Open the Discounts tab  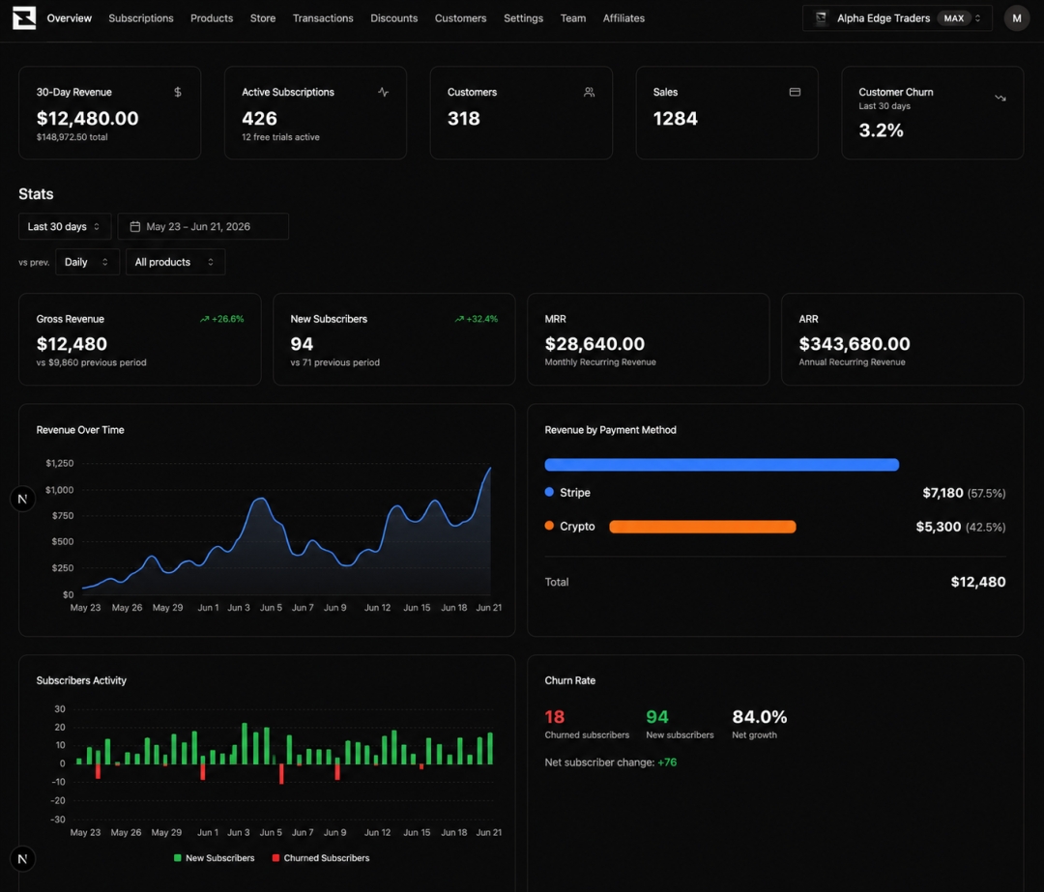pyautogui.click(x=394, y=18)
